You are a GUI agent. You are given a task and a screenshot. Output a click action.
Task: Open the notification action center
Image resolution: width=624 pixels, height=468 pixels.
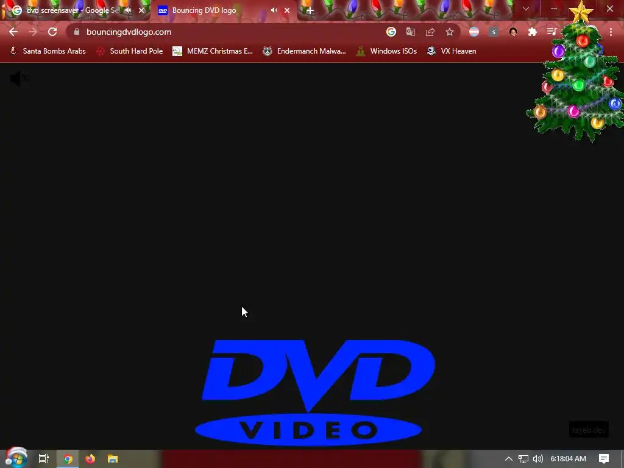click(604, 459)
